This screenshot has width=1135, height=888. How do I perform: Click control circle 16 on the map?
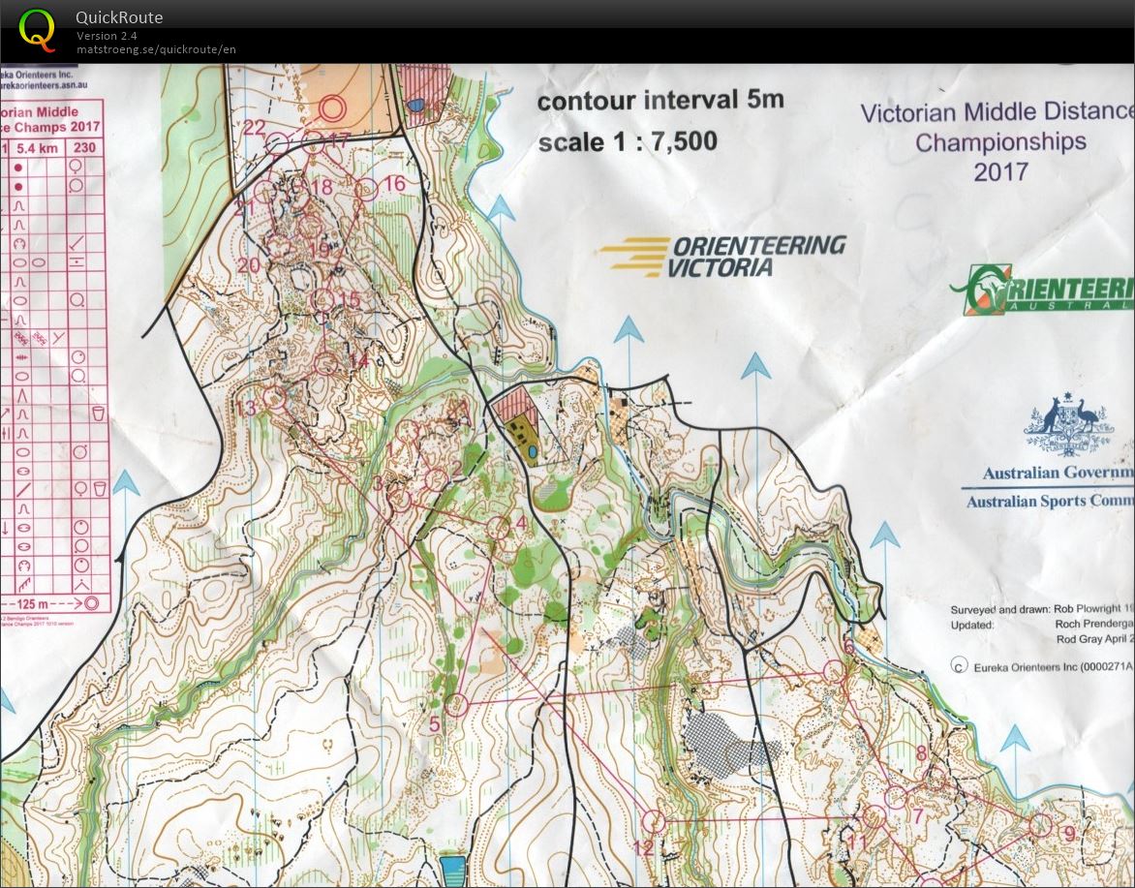click(x=365, y=190)
